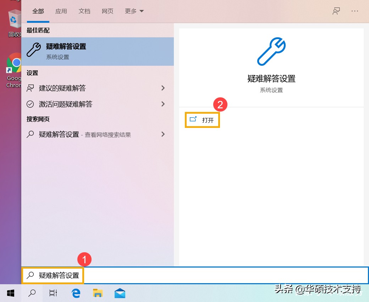The height and width of the screenshot is (302, 369).
Task: Open the ellipsis options menu at top right
Action: [354, 11]
